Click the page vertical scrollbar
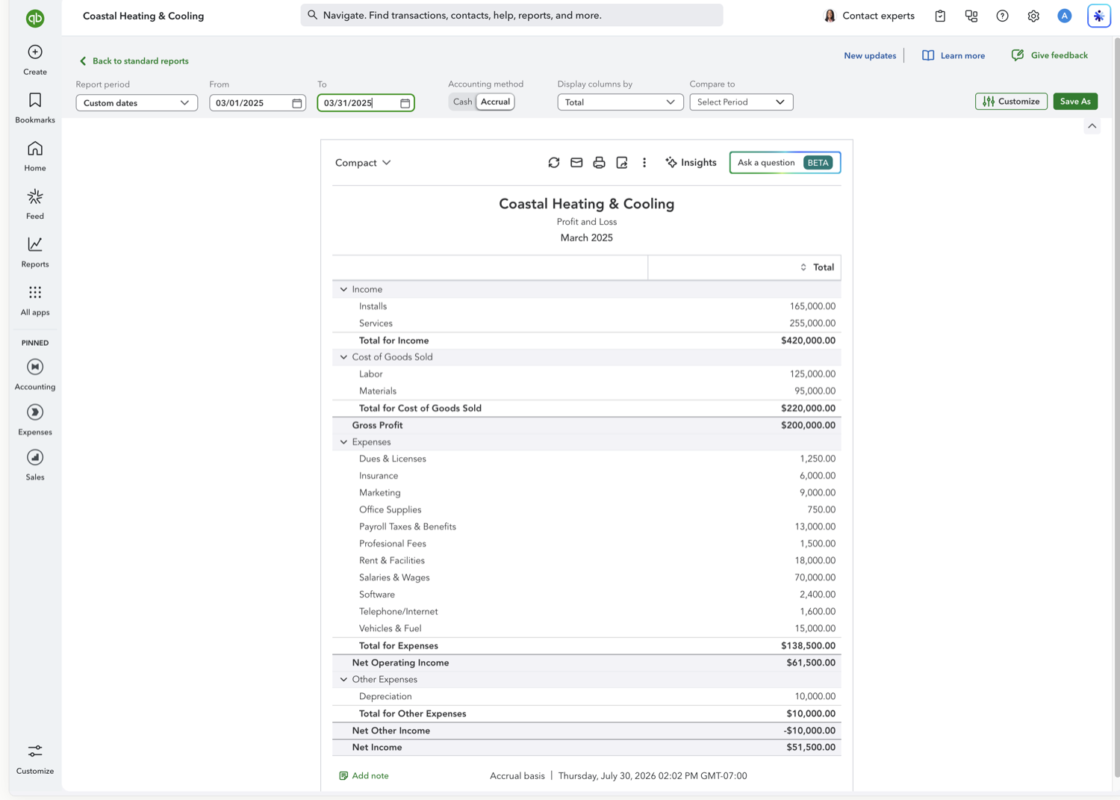 click(1116, 407)
